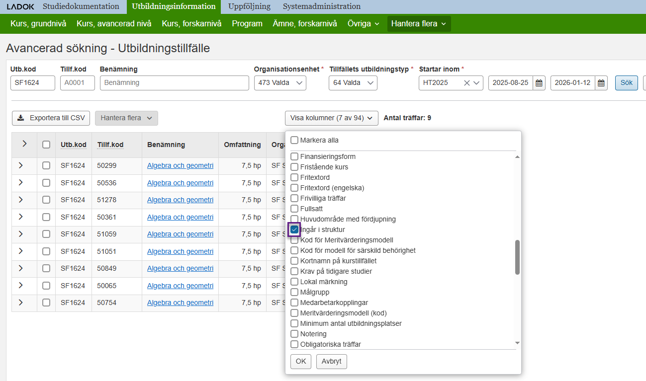Image resolution: width=646 pixels, height=381 pixels.
Task: Uncheck the Ingår i struktur checkbox
Action: (x=294, y=229)
